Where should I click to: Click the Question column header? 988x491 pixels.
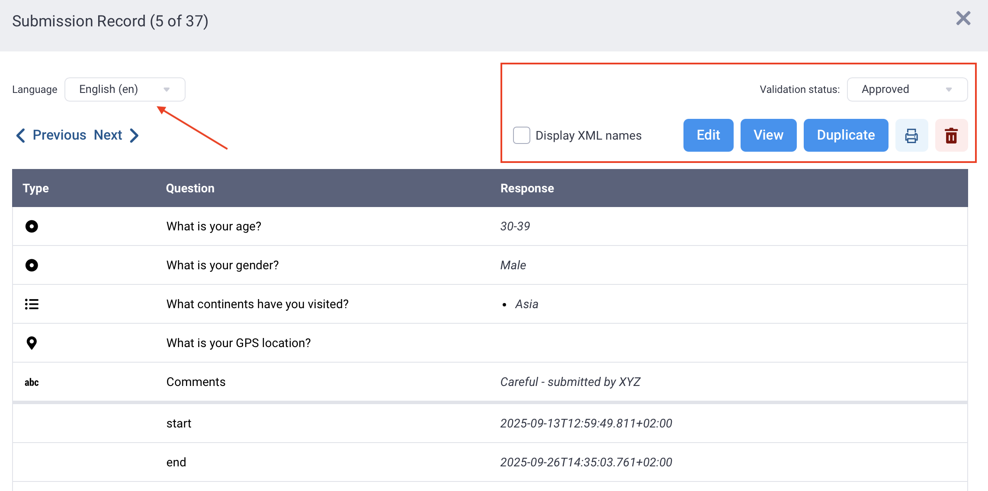[190, 188]
